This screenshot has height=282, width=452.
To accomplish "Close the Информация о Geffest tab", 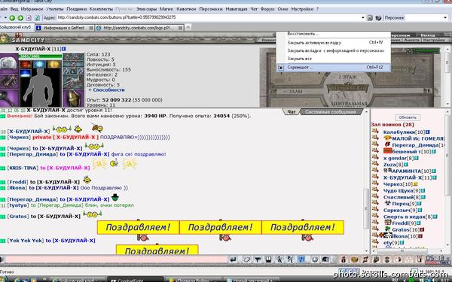I will [91, 28].
